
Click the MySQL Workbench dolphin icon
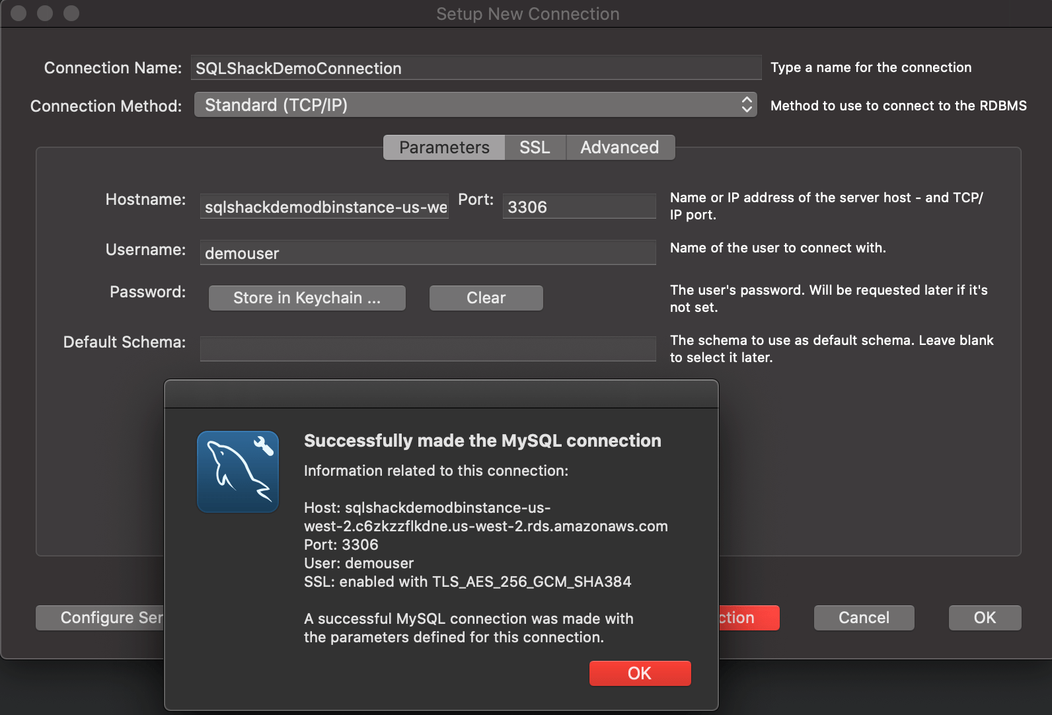point(238,472)
